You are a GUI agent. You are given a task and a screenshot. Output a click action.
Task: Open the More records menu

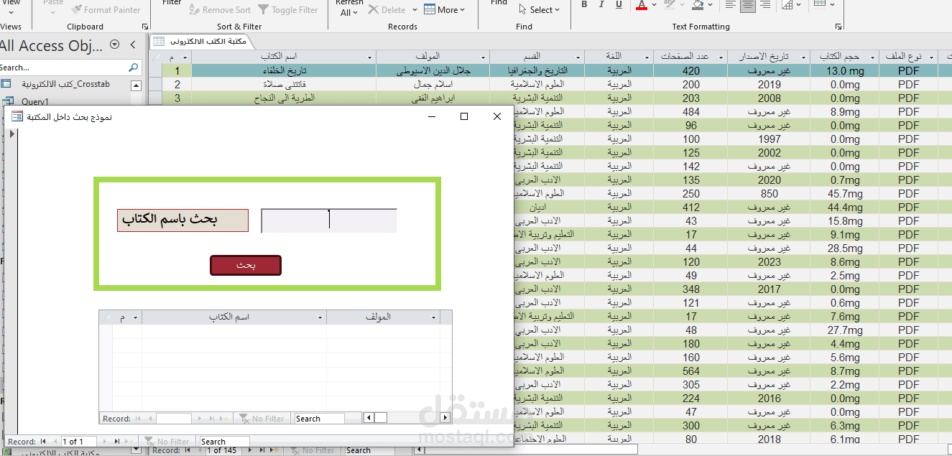point(445,10)
